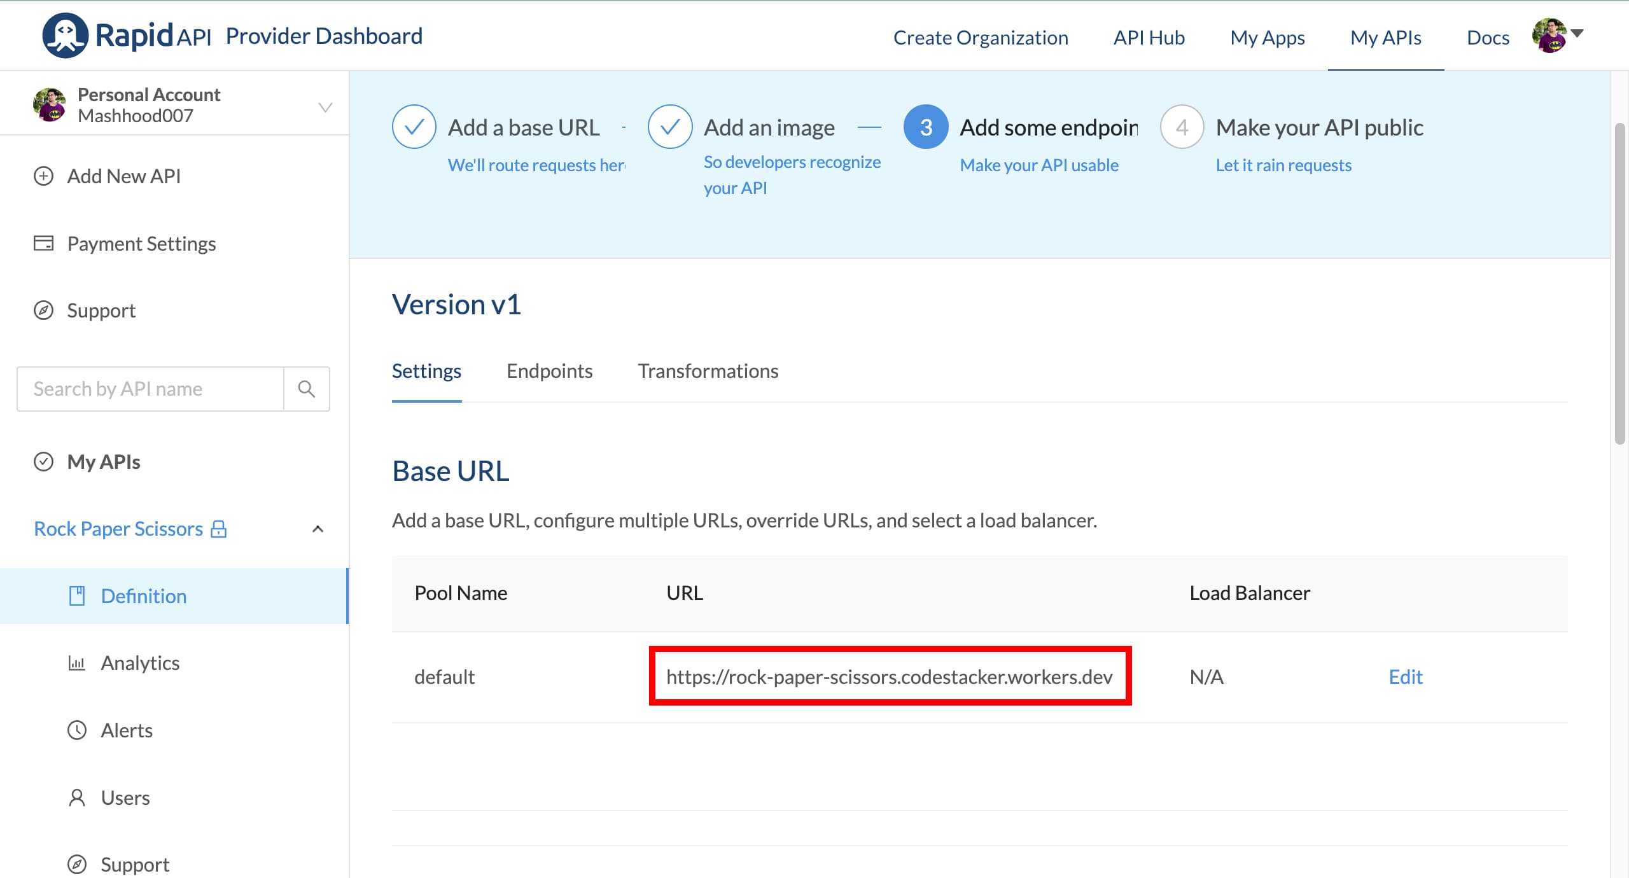Screen dimensions: 1629x878
Task: Open the Alerts section
Action: click(127, 730)
